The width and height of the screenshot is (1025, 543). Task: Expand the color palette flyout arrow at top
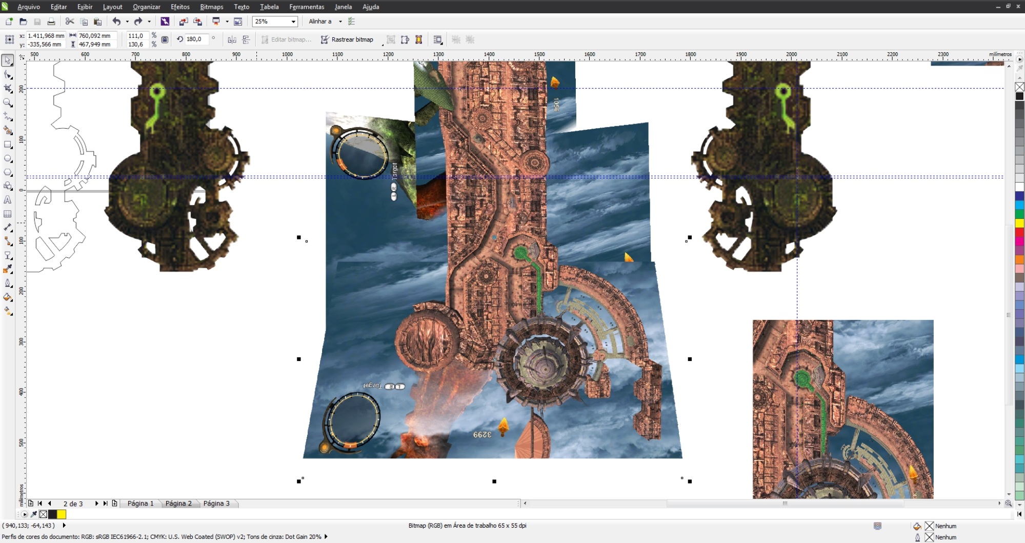(1019, 59)
